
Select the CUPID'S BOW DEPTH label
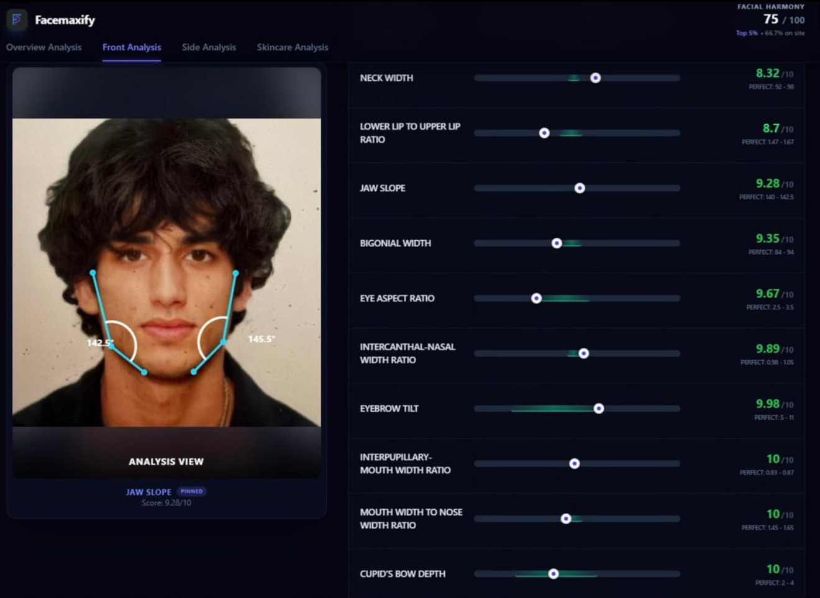point(403,574)
